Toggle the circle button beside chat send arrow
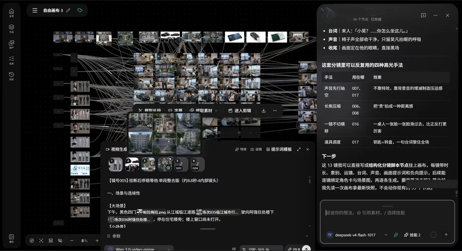The image size is (462, 251). tap(434, 235)
